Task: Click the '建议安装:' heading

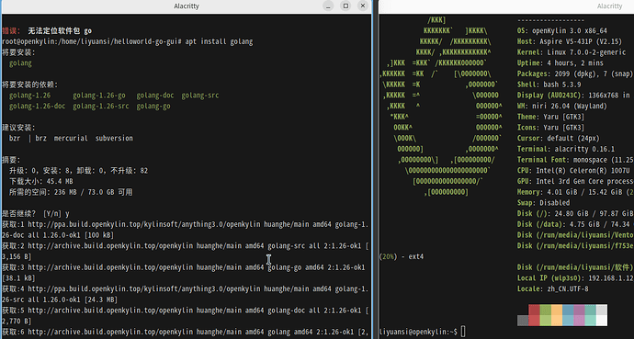Action: tap(18, 128)
